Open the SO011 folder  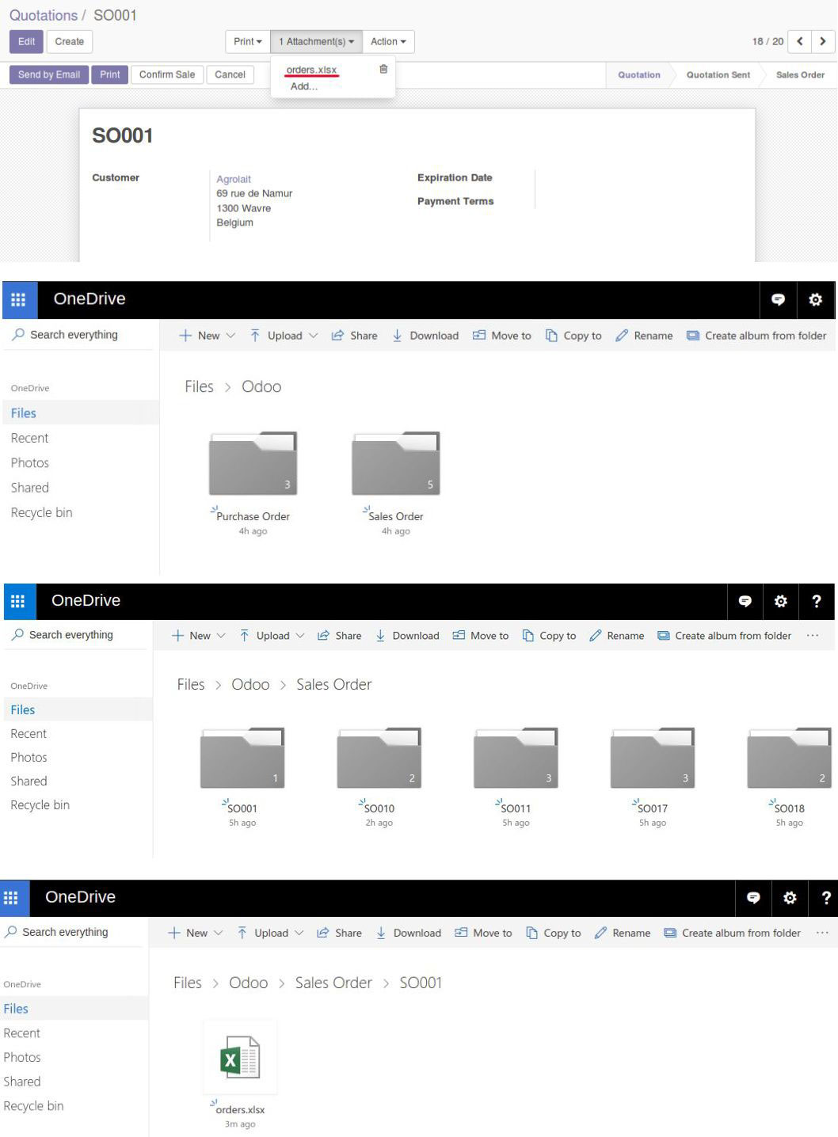pyautogui.click(x=516, y=759)
